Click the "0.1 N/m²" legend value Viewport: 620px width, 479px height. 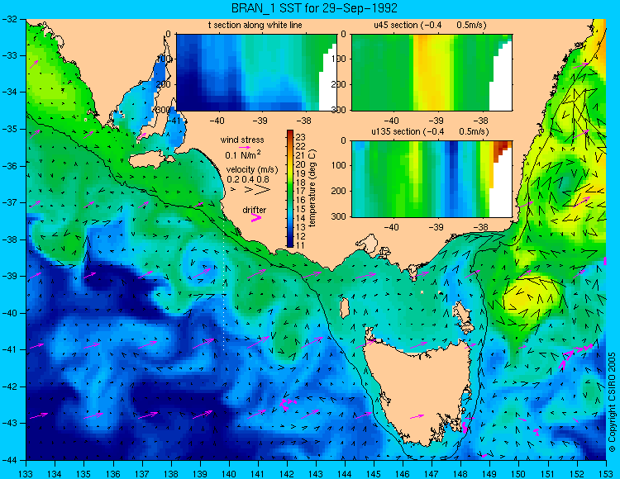coord(243,154)
